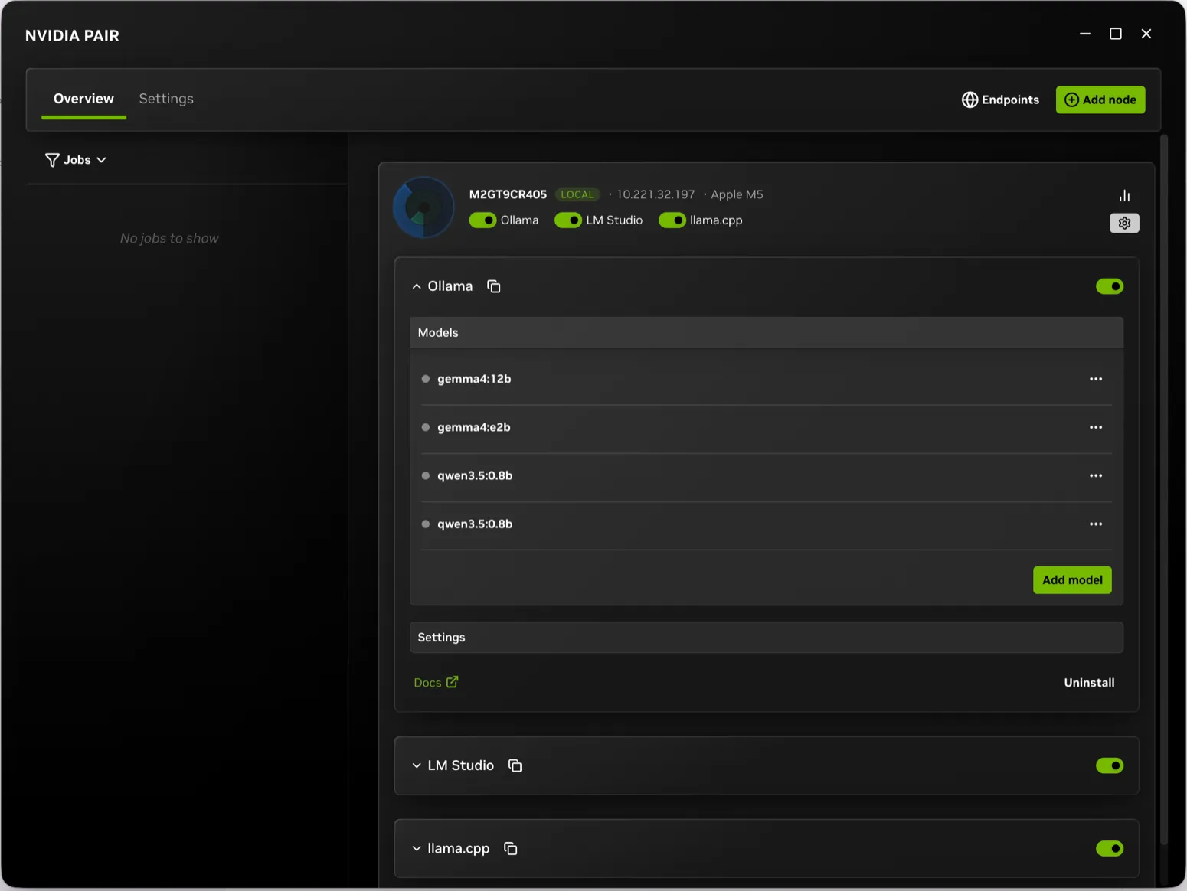The height and width of the screenshot is (891, 1187).
Task: Click the Apple M5 label
Action: pyautogui.click(x=737, y=194)
